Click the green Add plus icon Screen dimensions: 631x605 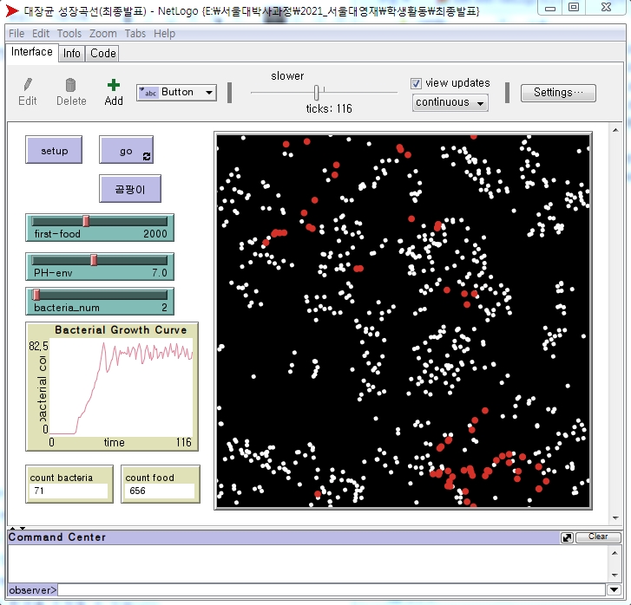pyautogui.click(x=114, y=85)
